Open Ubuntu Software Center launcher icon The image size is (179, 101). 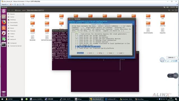click(x=4, y=28)
